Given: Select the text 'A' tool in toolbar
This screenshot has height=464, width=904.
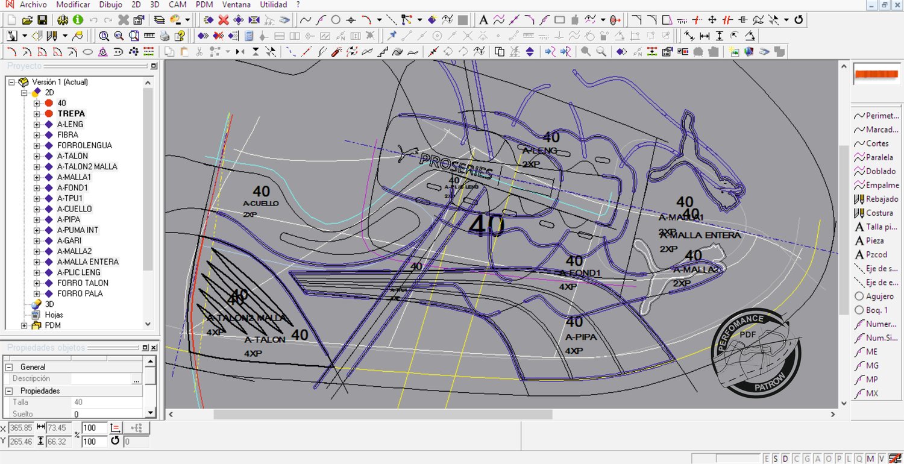Looking at the screenshot, I should click(x=483, y=20).
